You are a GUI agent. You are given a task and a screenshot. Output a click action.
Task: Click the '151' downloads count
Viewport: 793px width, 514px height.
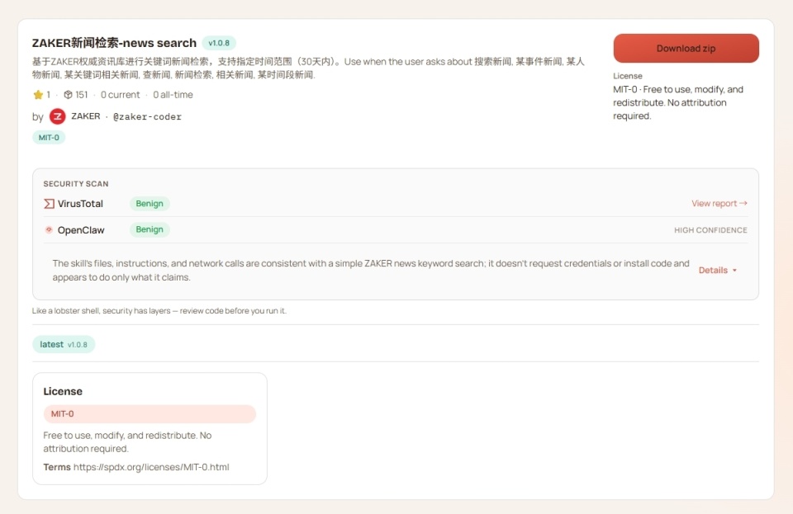(x=82, y=94)
